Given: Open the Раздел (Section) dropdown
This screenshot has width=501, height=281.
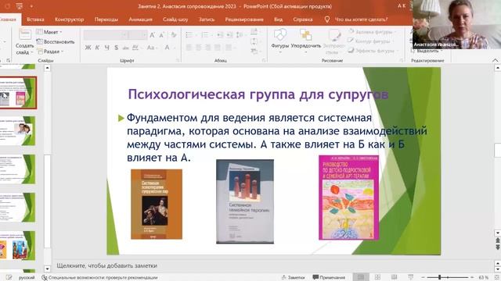Looking at the screenshot, I should [x=50, y=52].
